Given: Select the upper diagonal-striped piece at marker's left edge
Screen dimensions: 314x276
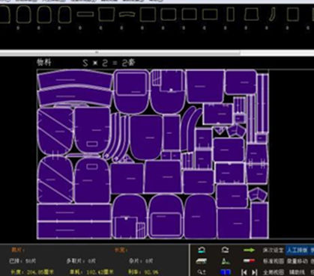Looking at the screenshot, I should click(55, 132).
